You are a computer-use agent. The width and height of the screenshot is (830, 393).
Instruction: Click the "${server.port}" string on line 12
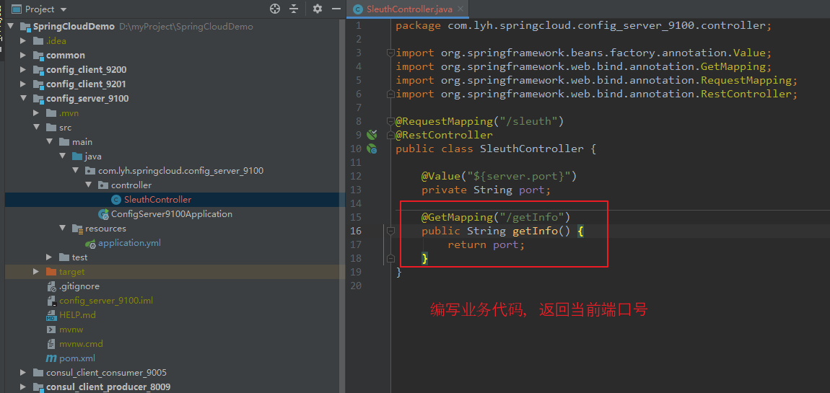point(517,176)
